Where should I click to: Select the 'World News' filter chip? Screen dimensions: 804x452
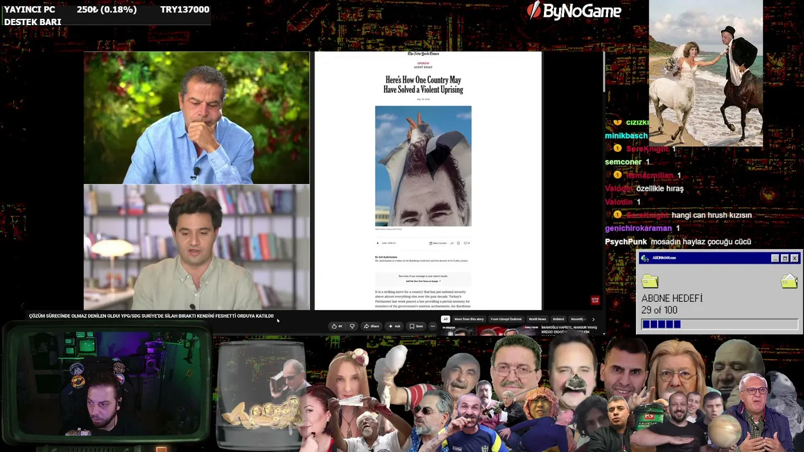(x=537, y=319)
